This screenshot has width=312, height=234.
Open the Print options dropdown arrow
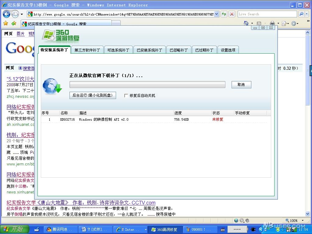[x=278, y=23]
